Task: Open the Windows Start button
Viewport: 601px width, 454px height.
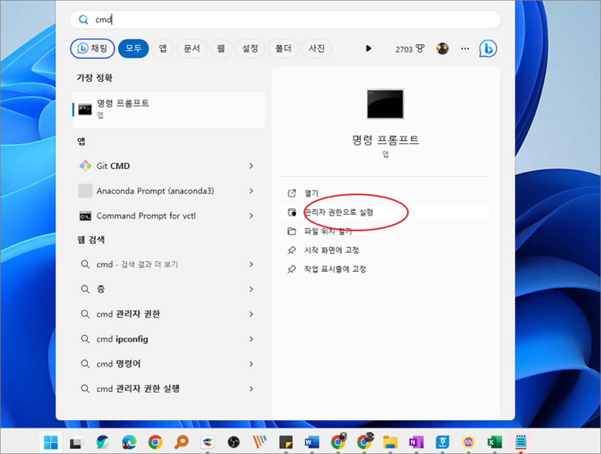Action: tap(50, 442)
